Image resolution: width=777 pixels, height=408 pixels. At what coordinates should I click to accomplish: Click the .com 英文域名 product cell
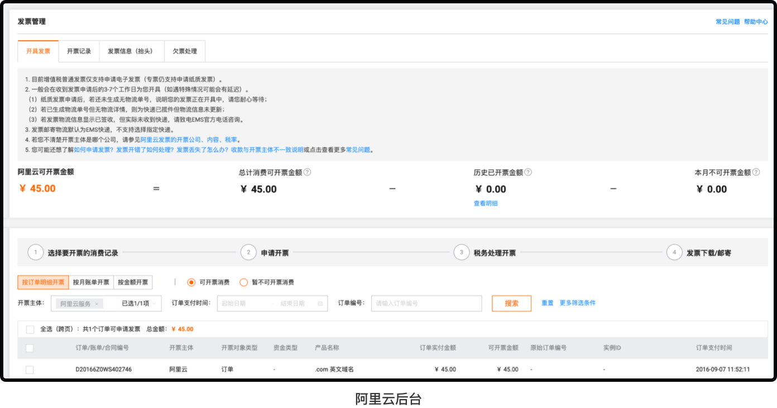click(x=334, y=370)
